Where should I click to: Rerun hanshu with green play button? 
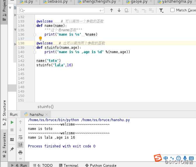pos(12,122)
